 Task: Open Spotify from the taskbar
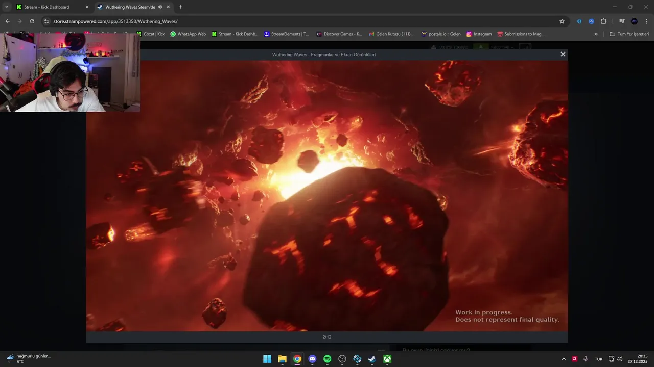(328, 359)
